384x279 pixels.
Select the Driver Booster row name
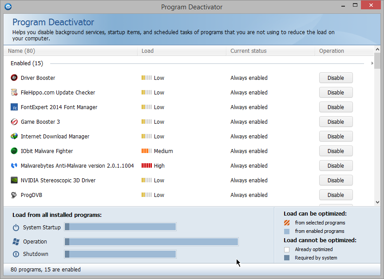tap(38, 78)
